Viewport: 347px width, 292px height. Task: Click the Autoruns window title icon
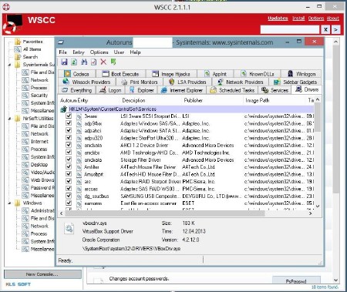point(61,42)
